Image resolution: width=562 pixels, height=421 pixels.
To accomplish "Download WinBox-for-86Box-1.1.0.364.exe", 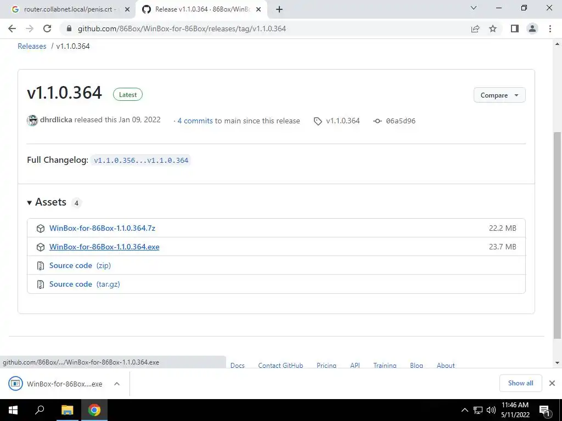I will tap(104, 247).
